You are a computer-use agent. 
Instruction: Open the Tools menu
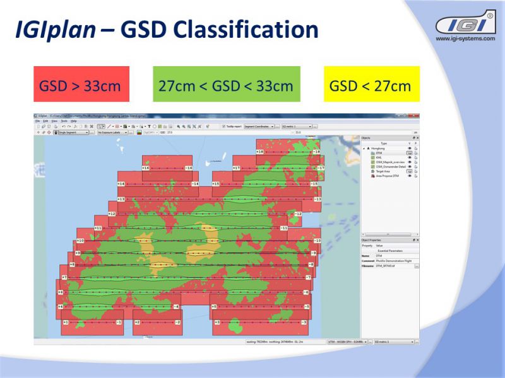[64, 121]
